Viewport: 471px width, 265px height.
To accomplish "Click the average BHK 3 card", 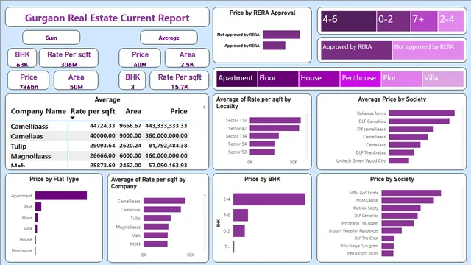I will (132, 80).
